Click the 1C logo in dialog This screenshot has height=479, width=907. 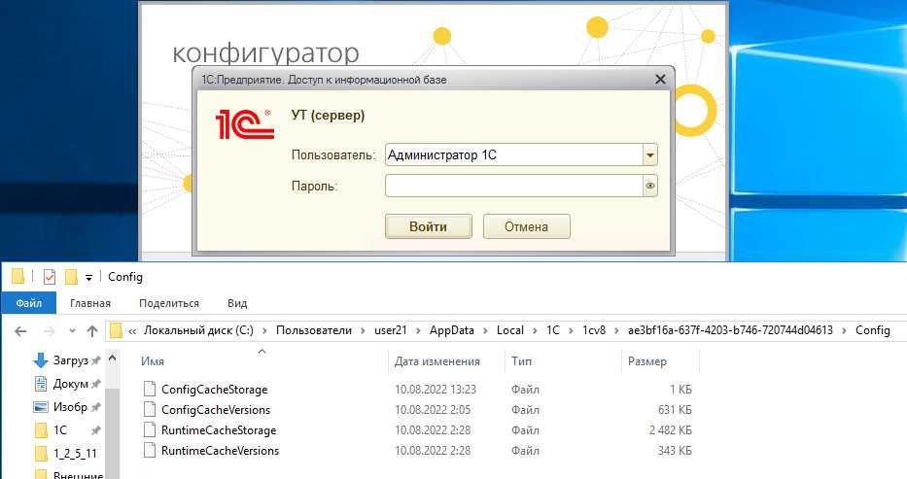point(244,123)
